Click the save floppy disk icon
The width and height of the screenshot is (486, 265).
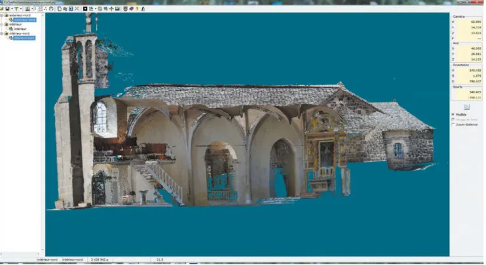(x=7, y=9)
